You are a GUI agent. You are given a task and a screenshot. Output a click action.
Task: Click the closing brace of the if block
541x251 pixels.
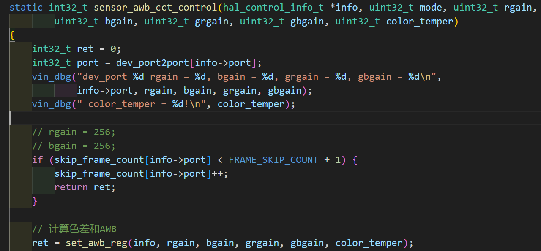pyautogui.click(x=35, y=201)
